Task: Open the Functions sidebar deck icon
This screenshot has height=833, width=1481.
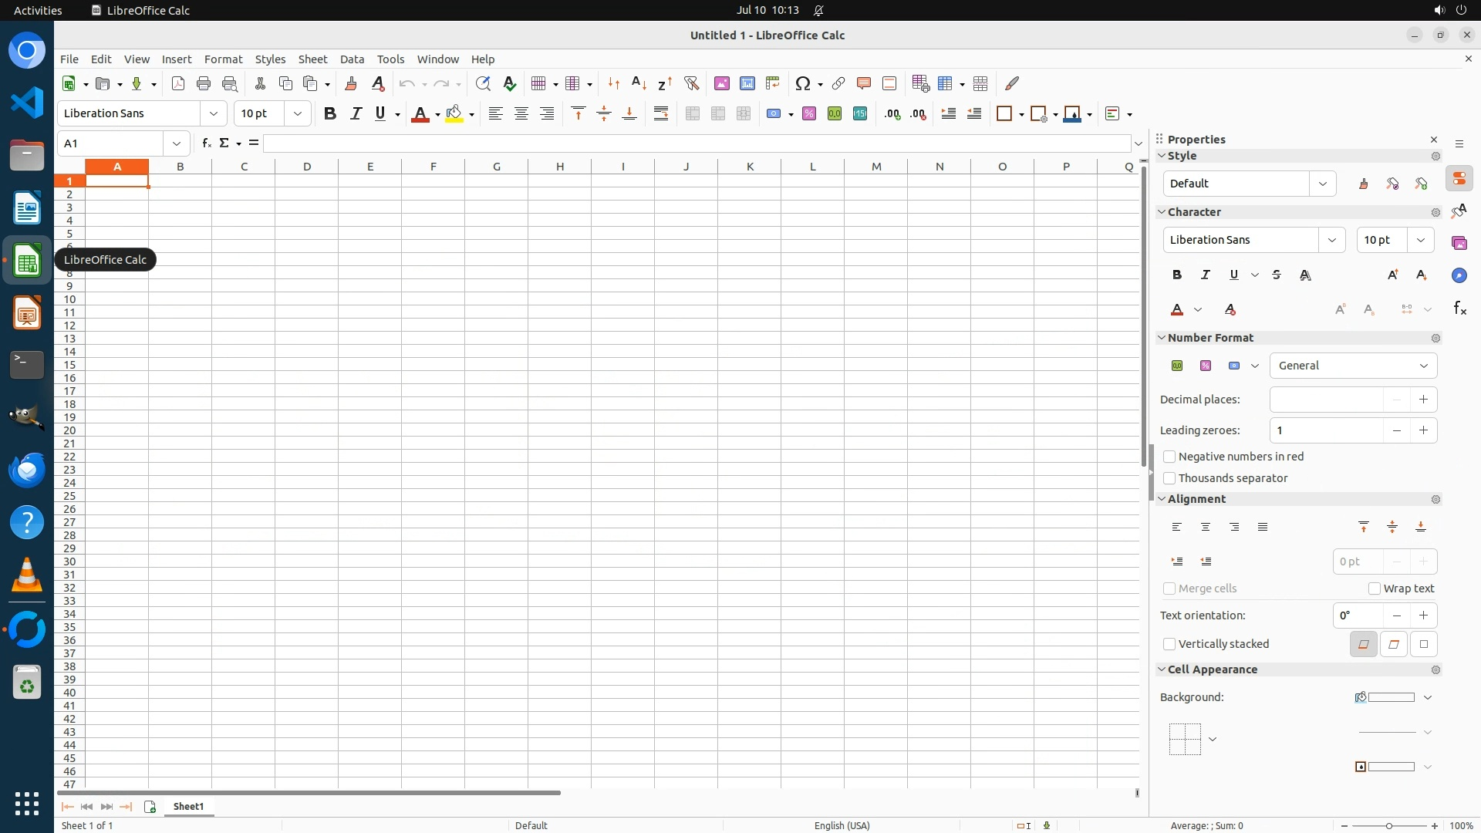Action: 1459,309
